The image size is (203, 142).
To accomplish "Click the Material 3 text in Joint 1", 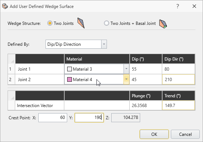I will coord(82,69).
